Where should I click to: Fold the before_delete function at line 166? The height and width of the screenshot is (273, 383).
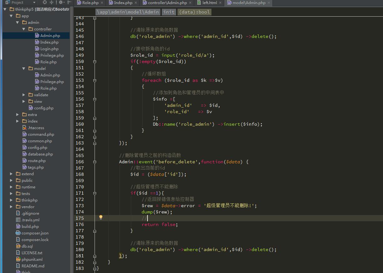(x=95, y=162)
